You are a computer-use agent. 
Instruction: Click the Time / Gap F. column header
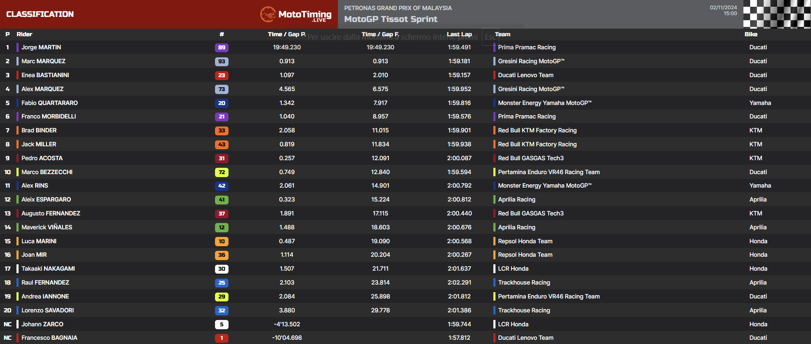380,34
